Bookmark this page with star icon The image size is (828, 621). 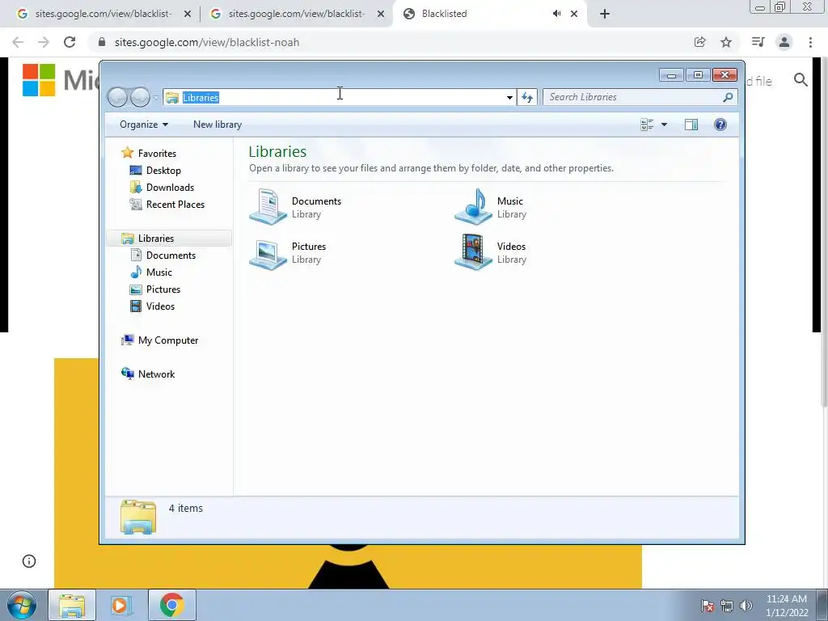[x=727, y=42]
